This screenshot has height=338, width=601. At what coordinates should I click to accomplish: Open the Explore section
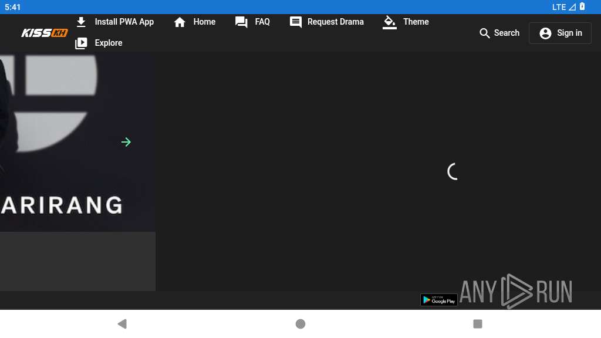click(x=109, y=43)
